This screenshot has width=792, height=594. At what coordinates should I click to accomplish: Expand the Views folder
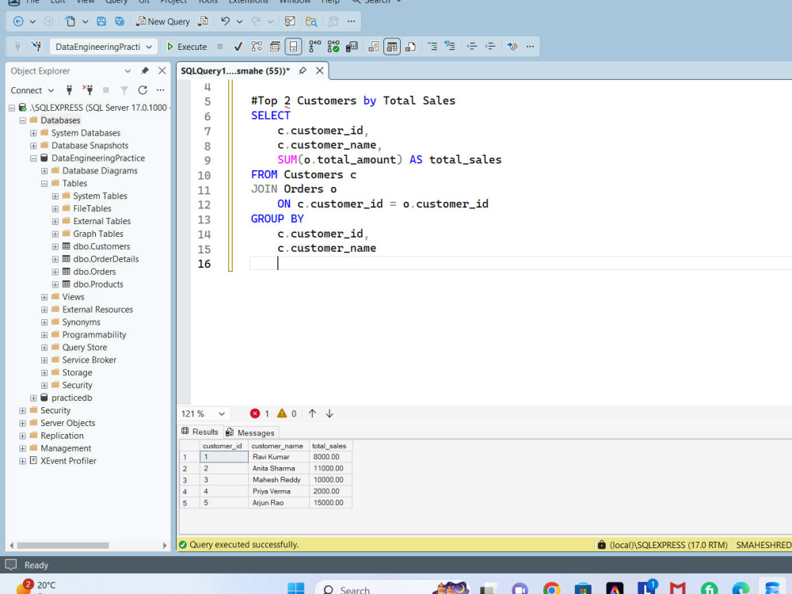44,297
